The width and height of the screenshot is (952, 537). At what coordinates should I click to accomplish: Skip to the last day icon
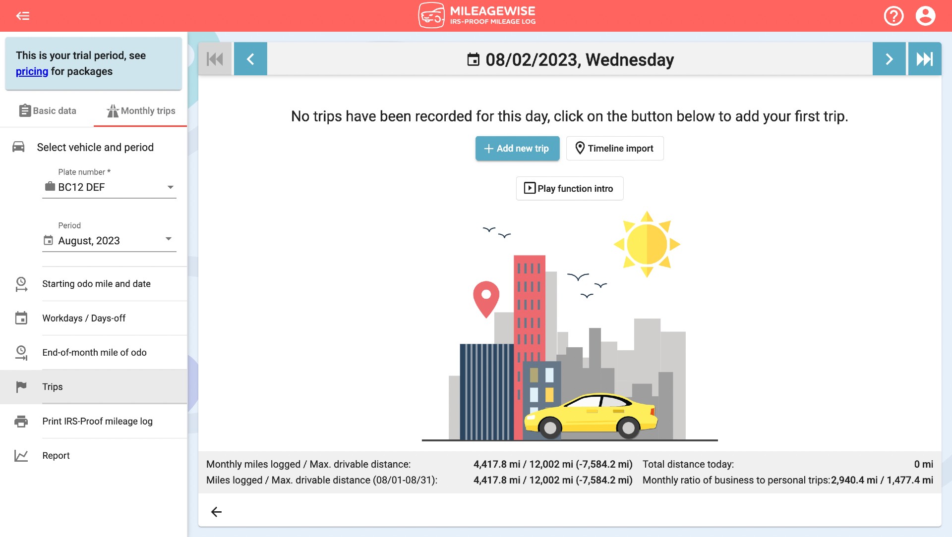[925, 59]
